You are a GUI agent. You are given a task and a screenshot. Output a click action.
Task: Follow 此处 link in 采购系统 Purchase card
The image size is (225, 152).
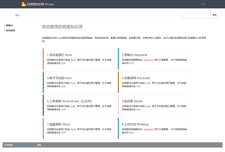138,86
